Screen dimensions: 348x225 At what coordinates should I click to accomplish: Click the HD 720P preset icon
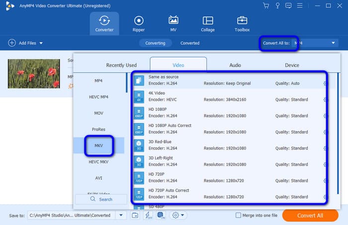click(x=139, y=177)
